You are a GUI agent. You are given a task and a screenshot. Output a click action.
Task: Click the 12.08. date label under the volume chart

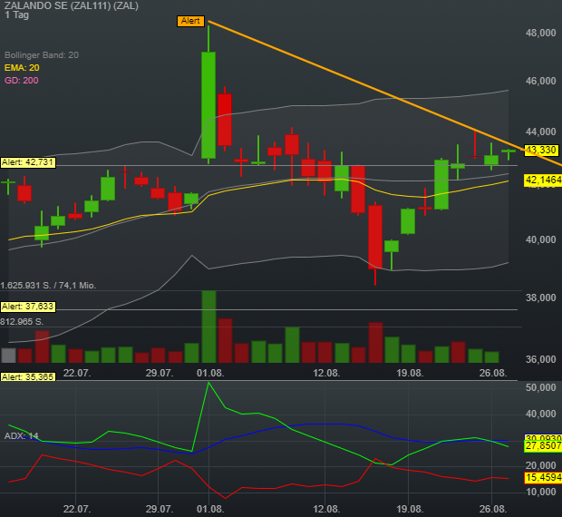(x=326, y=373)
